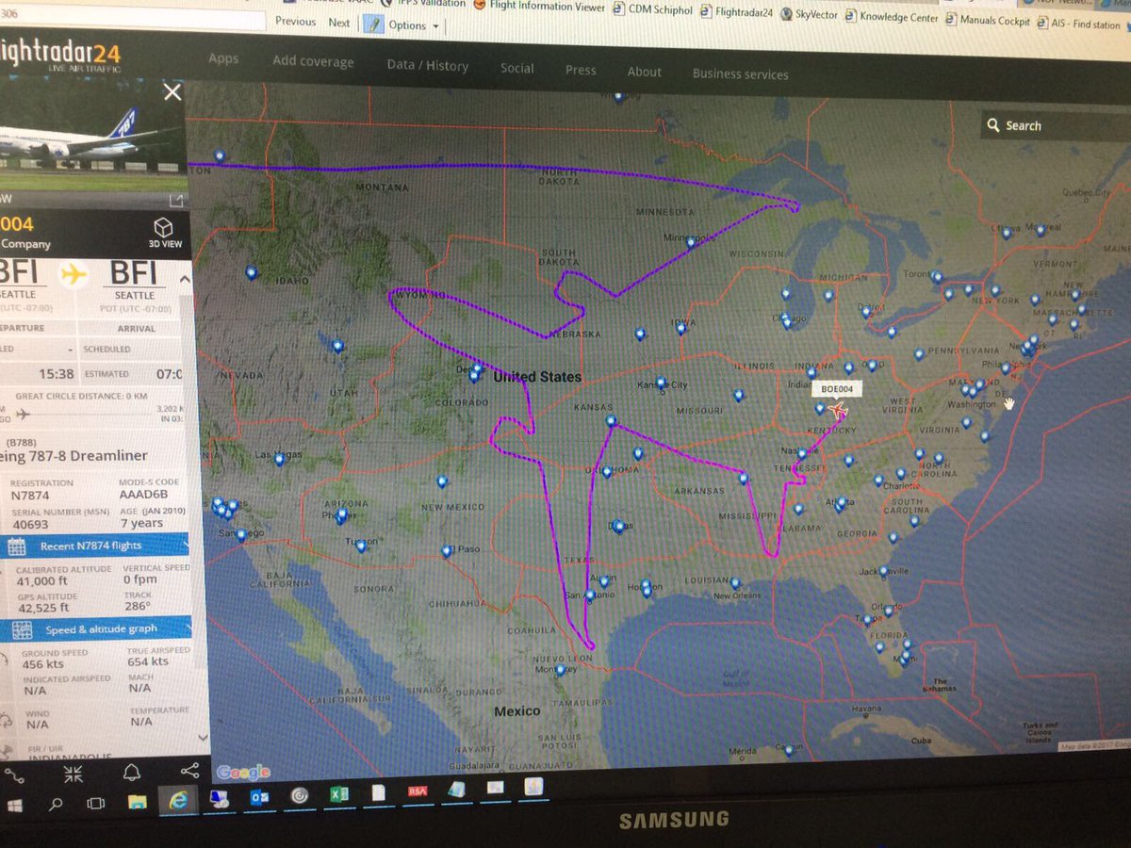Switch to Internet Explorer on taskbar
Screen dimensions: 1131x848
tap(177, 800)
